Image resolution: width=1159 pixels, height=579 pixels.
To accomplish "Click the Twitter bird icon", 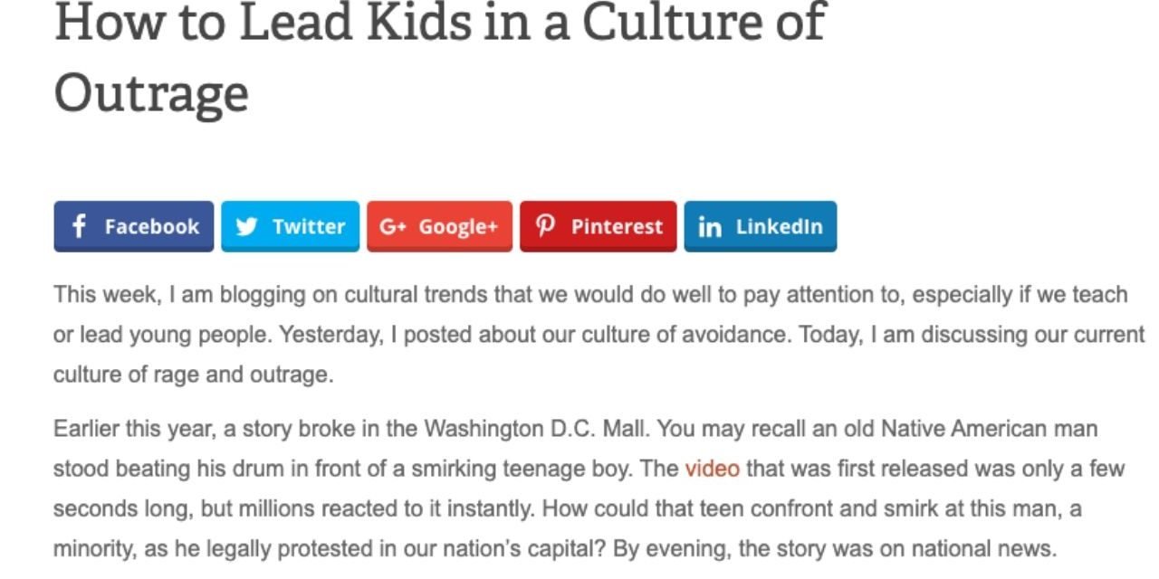I will click(246, 226).
